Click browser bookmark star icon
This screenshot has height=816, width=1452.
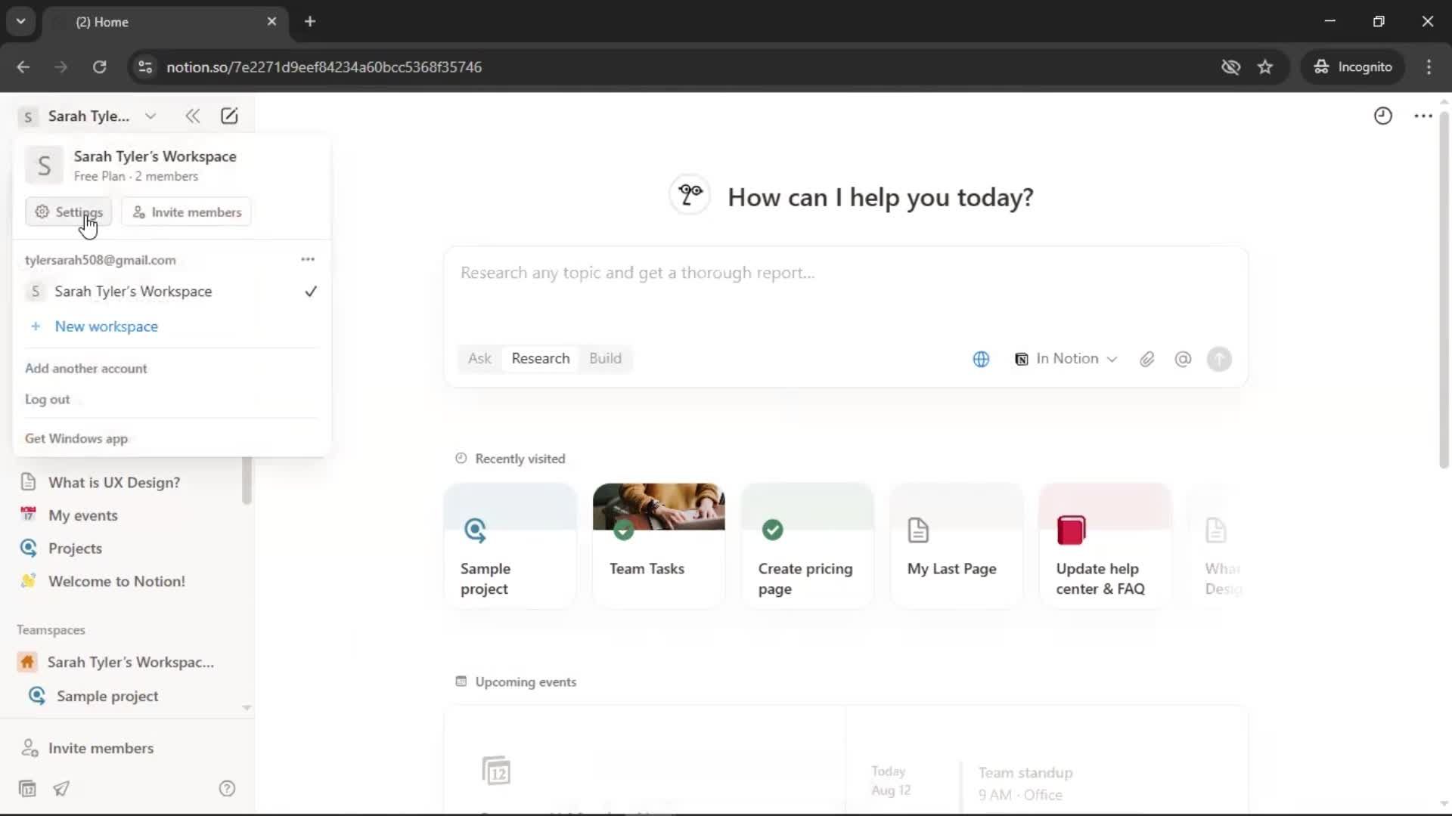click(x=1265, y=66)
